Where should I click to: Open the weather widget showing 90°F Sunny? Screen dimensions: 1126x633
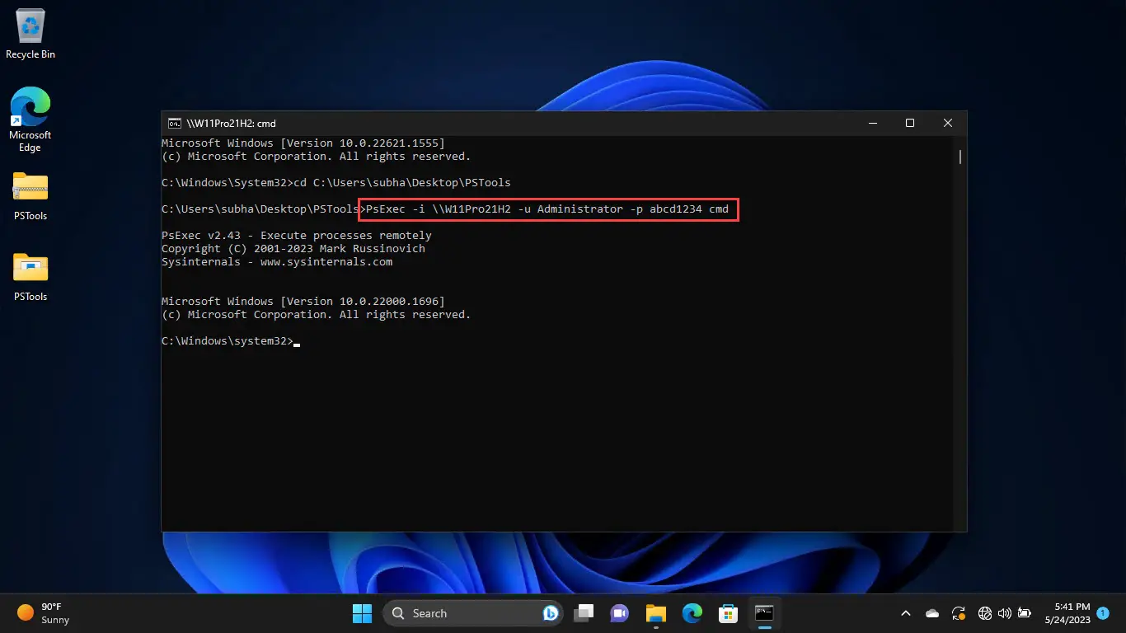pos(45,613)
